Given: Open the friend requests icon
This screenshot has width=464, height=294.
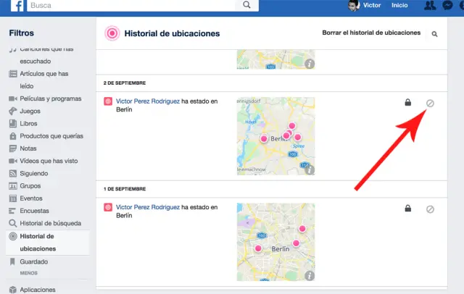Looking at the screenshot, I should (x=431, y=6).
